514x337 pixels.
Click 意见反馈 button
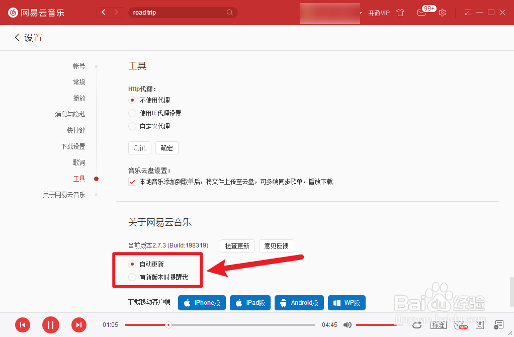(276, 246)
